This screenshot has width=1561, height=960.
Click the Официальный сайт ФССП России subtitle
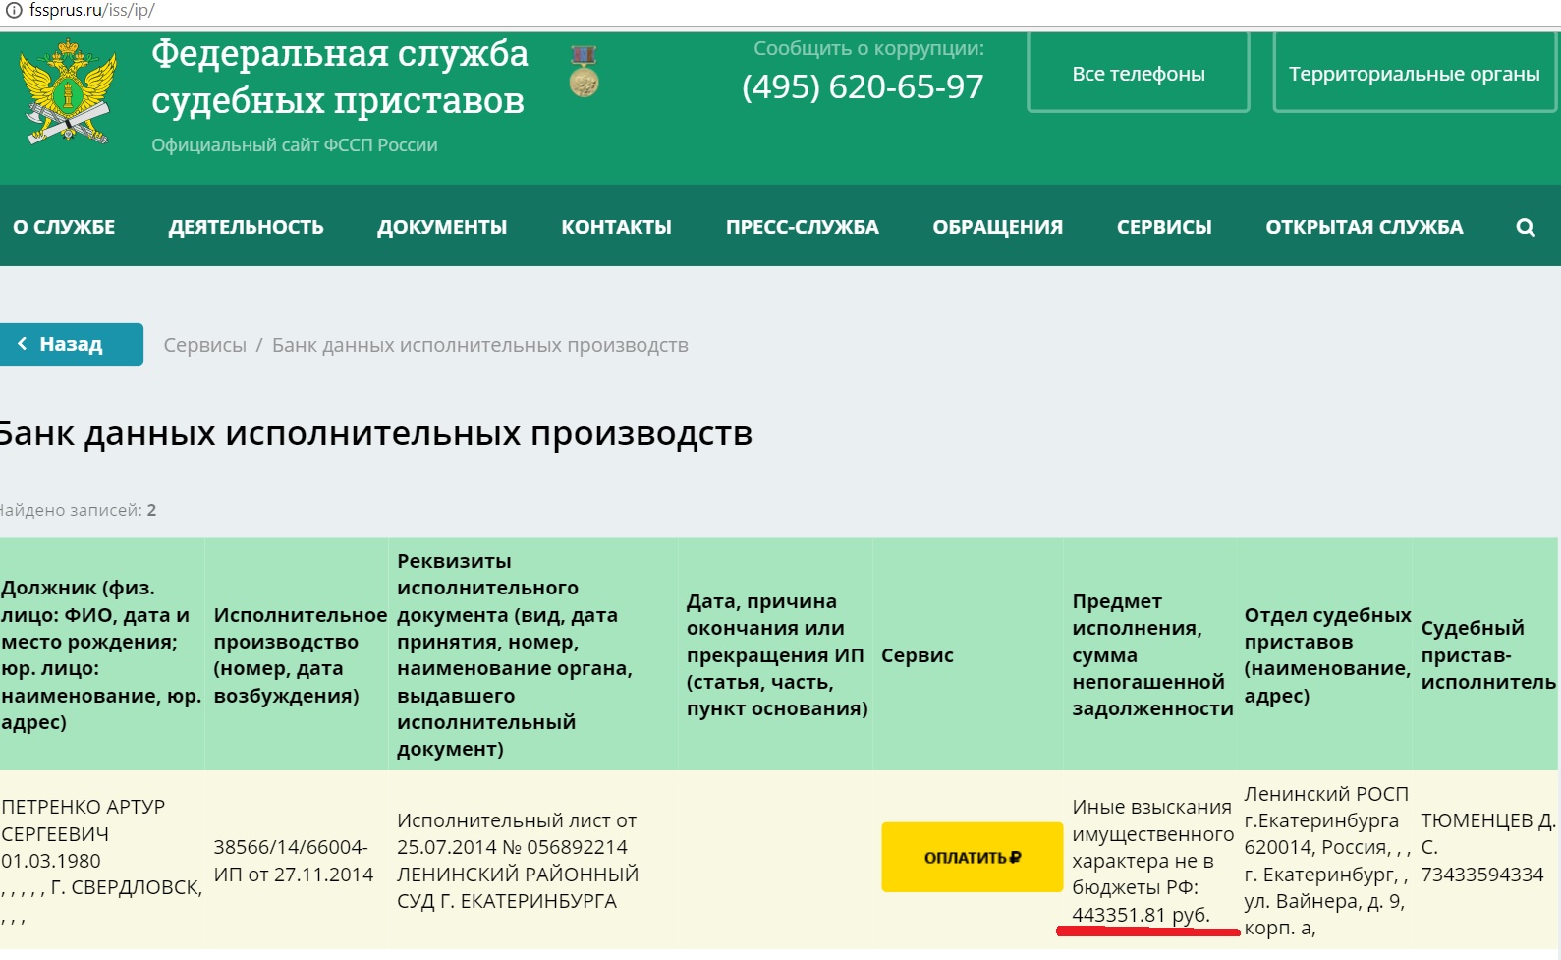click(294, 145)
